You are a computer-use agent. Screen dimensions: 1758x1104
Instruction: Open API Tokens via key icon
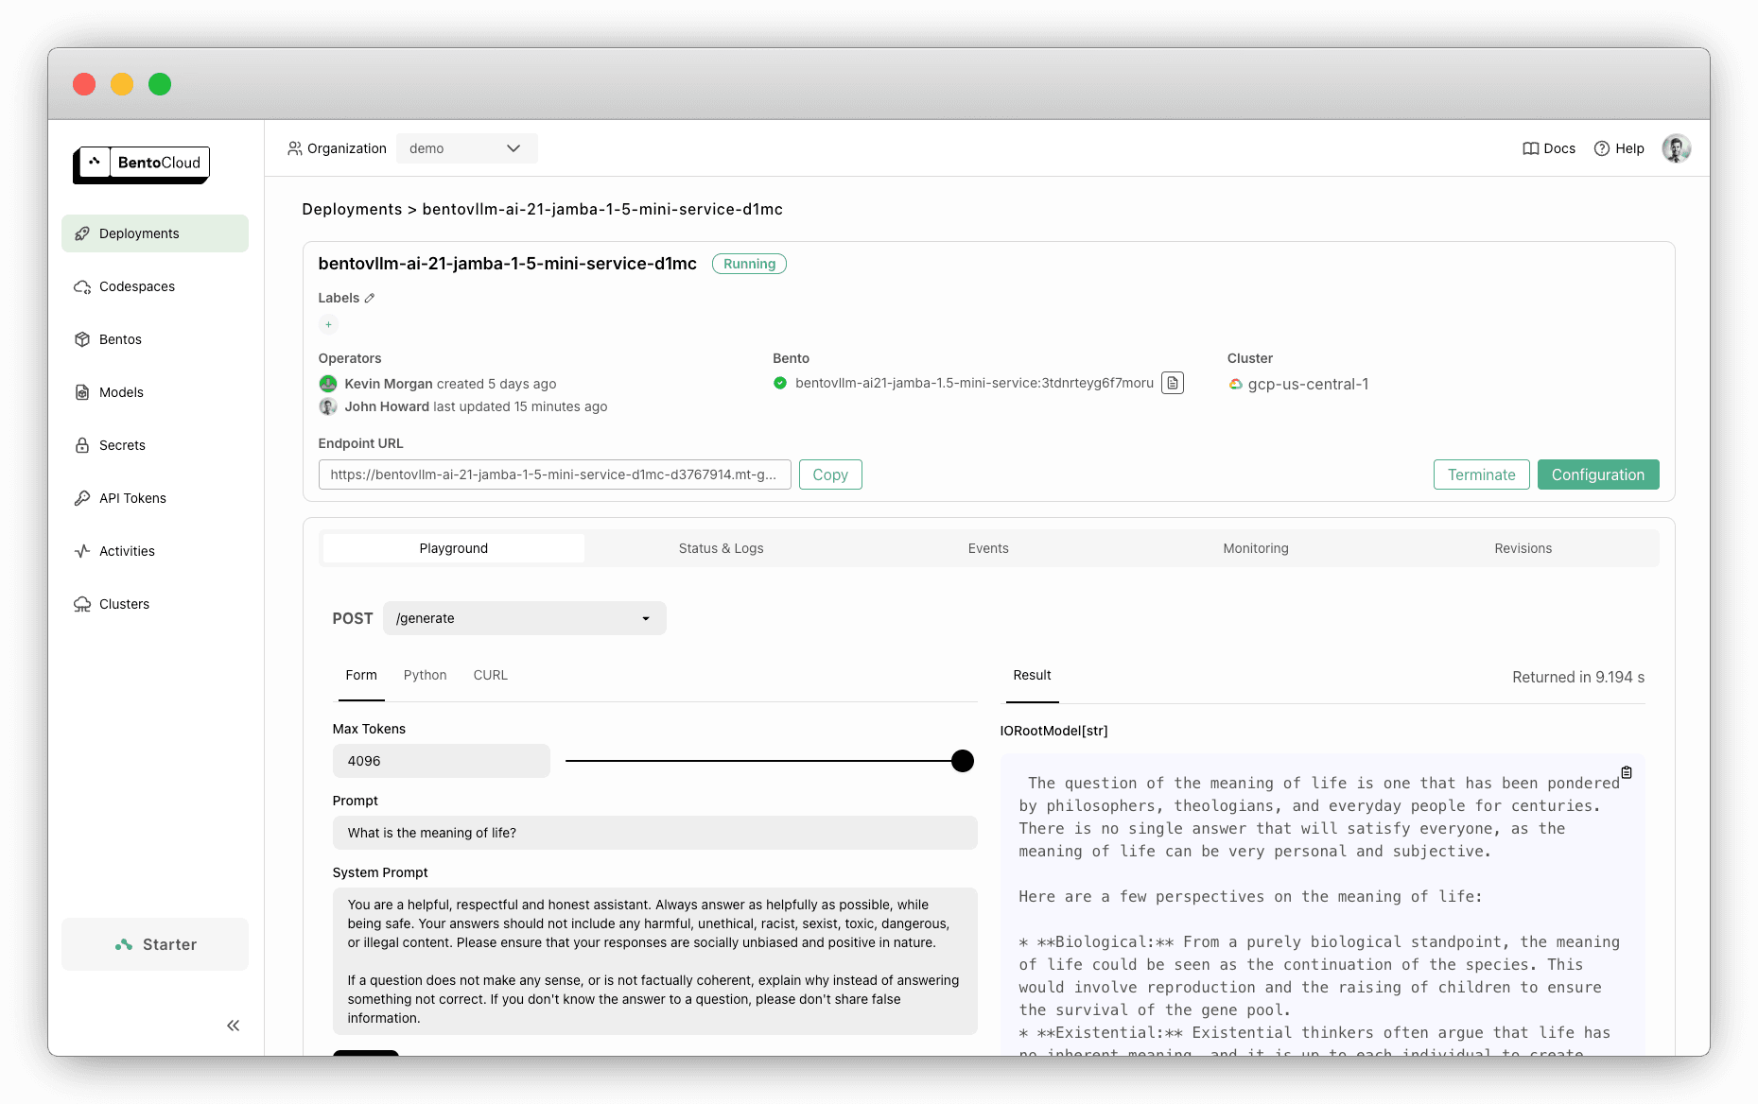[x=82, y=498]
